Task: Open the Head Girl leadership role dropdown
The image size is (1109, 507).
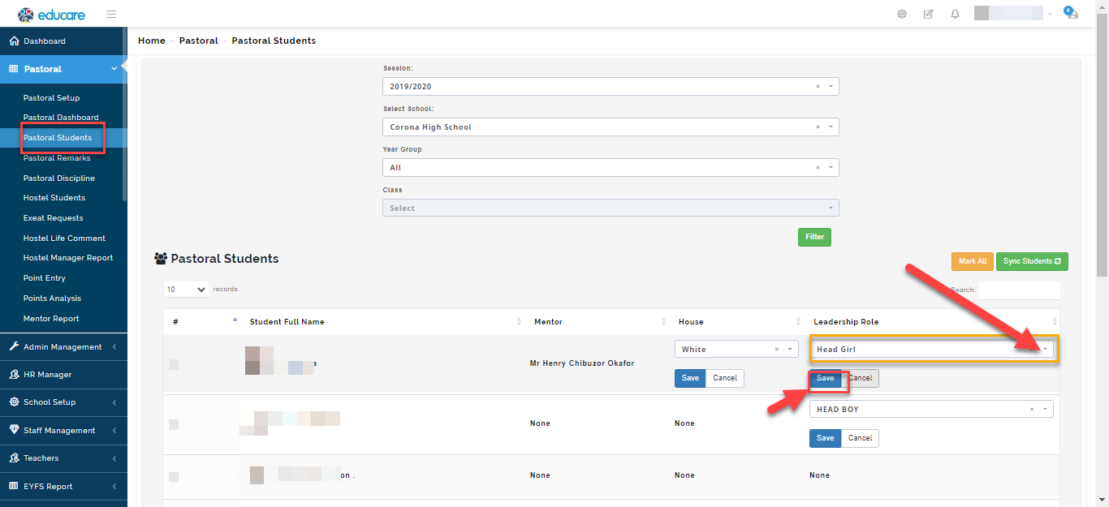Action: click(x=1047, y=350)
